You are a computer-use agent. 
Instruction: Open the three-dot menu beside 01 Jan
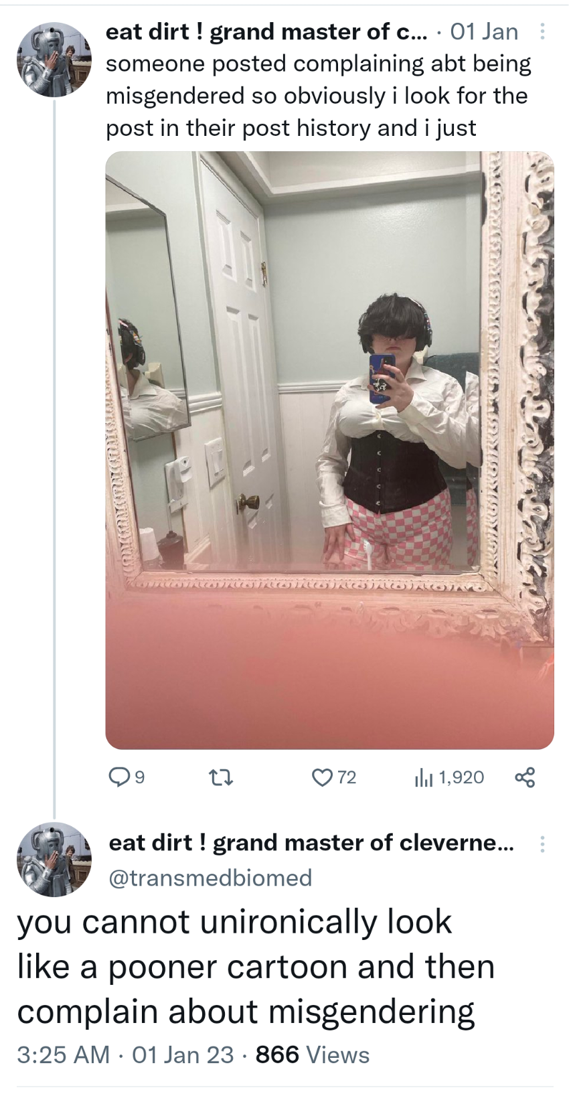[542, 31]
